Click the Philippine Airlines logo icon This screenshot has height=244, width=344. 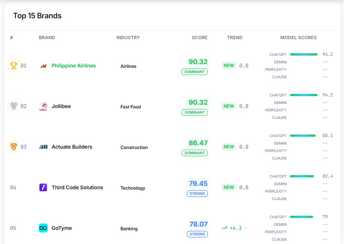tap(44, 66)
